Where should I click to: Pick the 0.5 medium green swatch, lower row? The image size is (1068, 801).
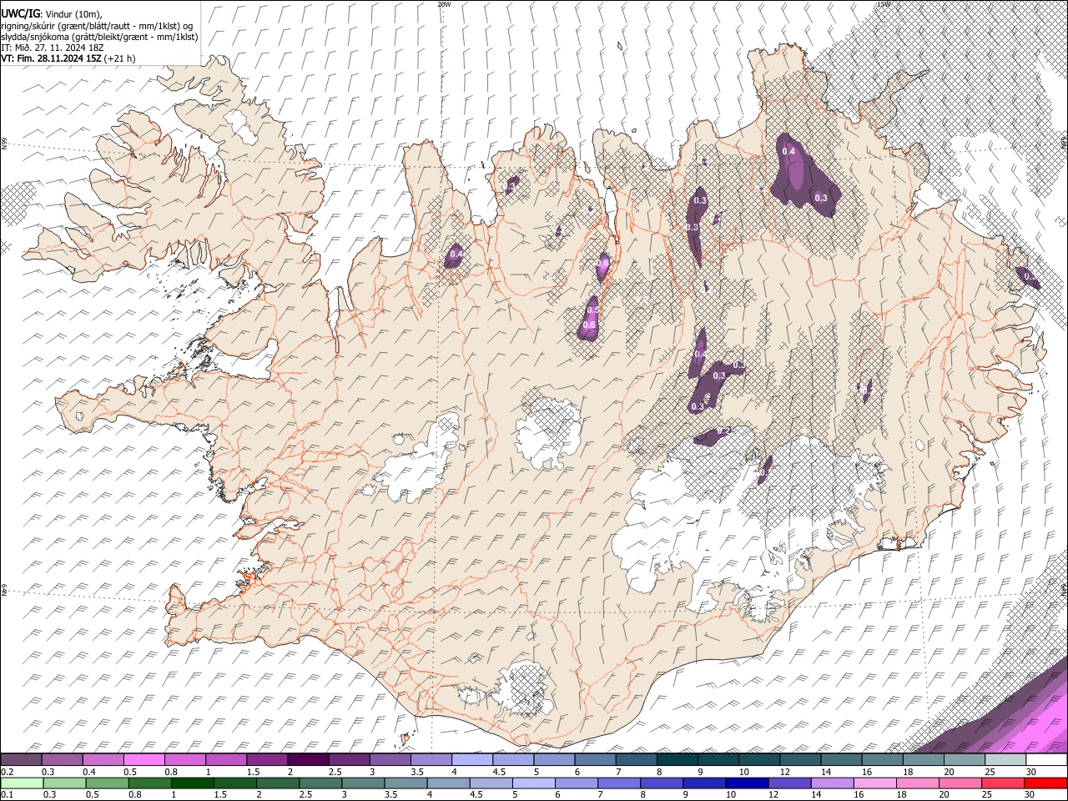pos(107,783)
